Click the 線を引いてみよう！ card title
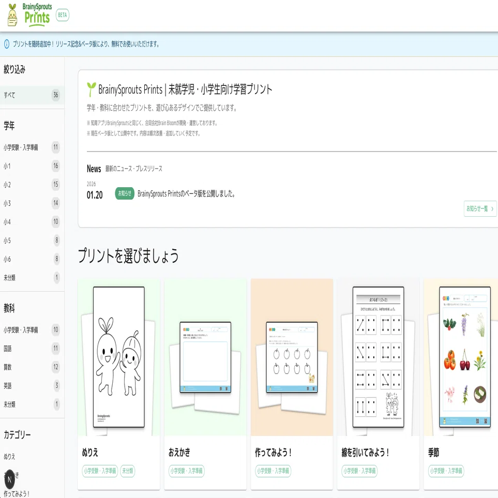 point(365,452)
